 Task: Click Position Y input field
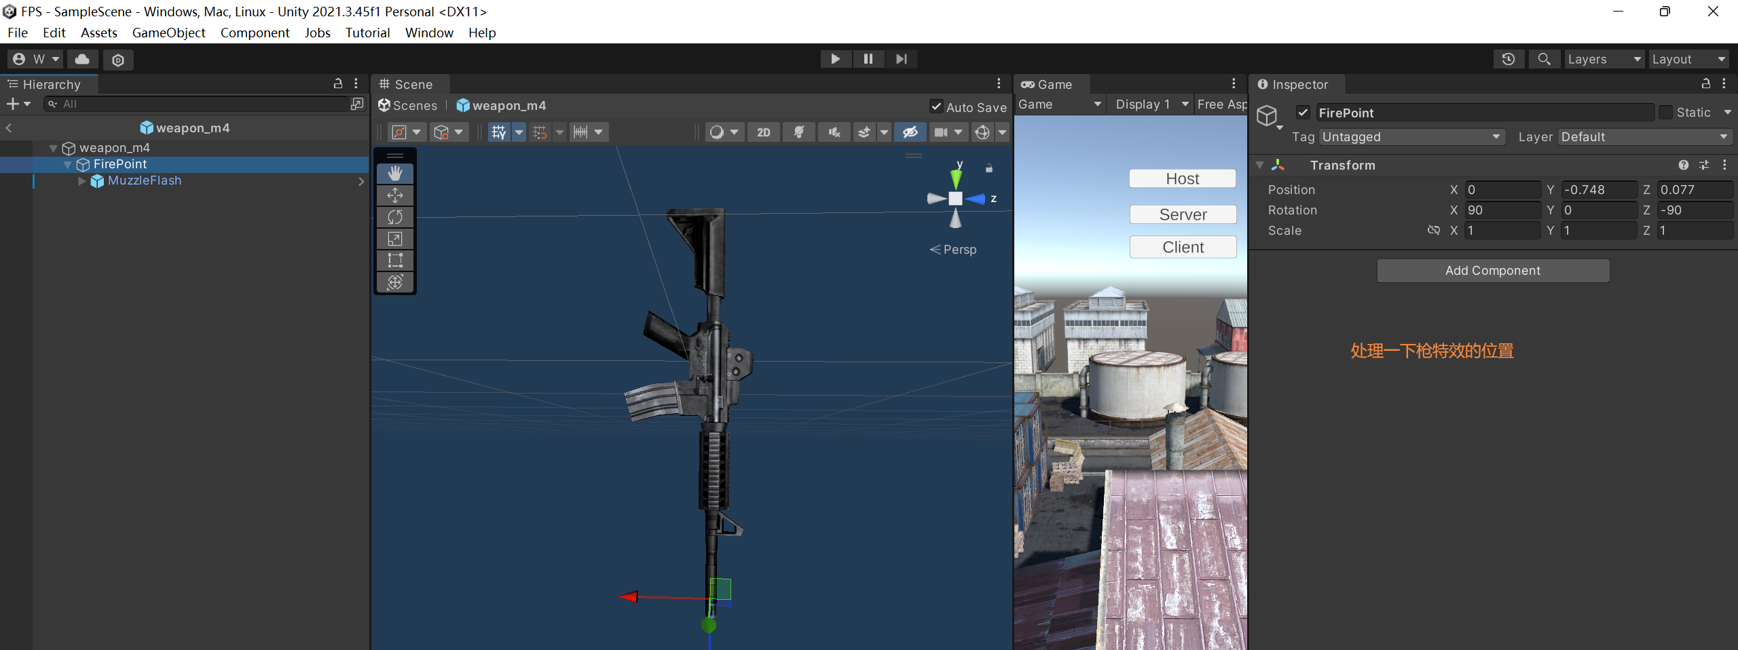pyautogui.click(x=1599, y=190)
